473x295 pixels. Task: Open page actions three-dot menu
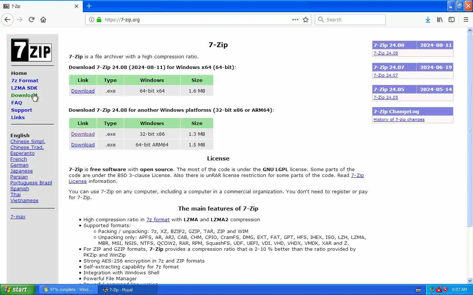tap(295, 20)
